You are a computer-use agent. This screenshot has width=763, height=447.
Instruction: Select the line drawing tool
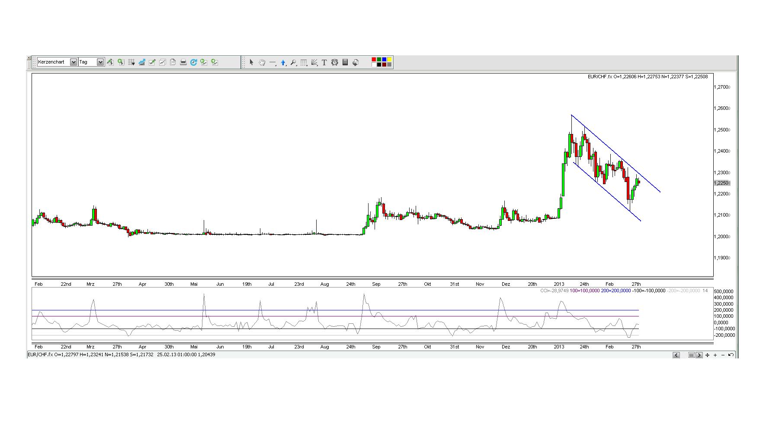272,62
